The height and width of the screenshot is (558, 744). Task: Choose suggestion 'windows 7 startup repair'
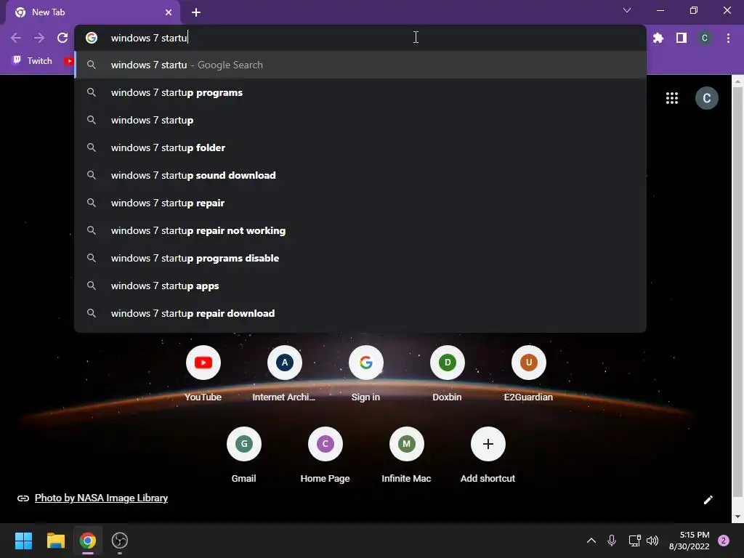coord(360,203)
